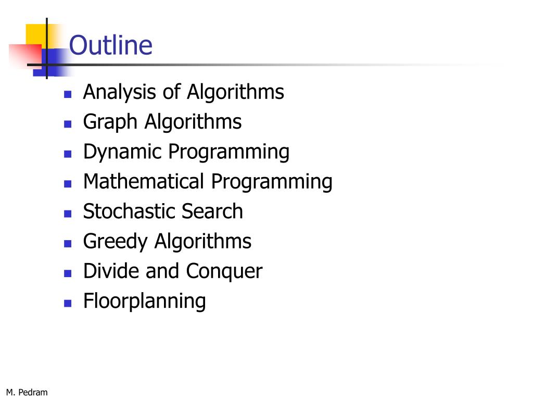Click the Graph Algorithms bullet text
The width and height of the screenshot is (533, 400).
point(162,122)
